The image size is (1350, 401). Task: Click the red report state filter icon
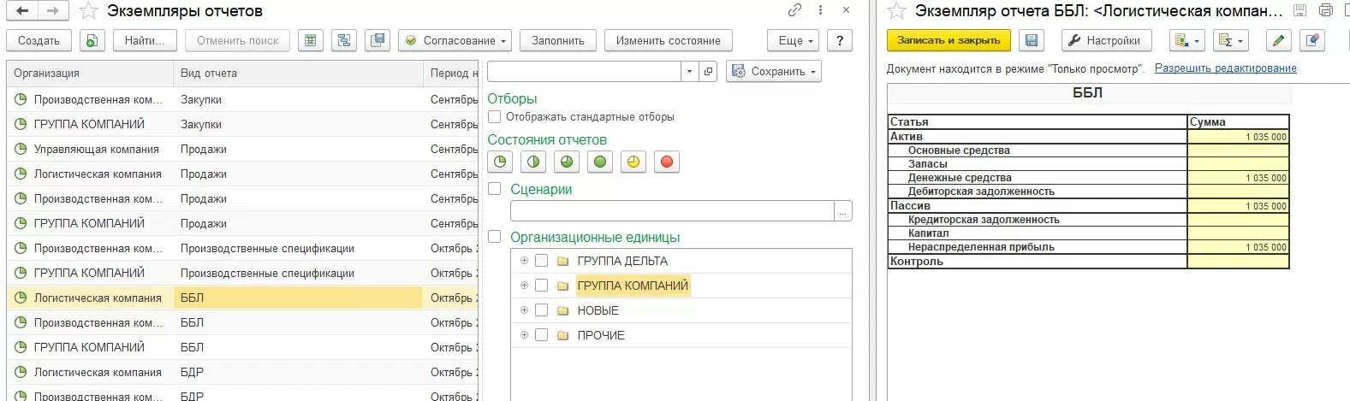pos(667,162)
